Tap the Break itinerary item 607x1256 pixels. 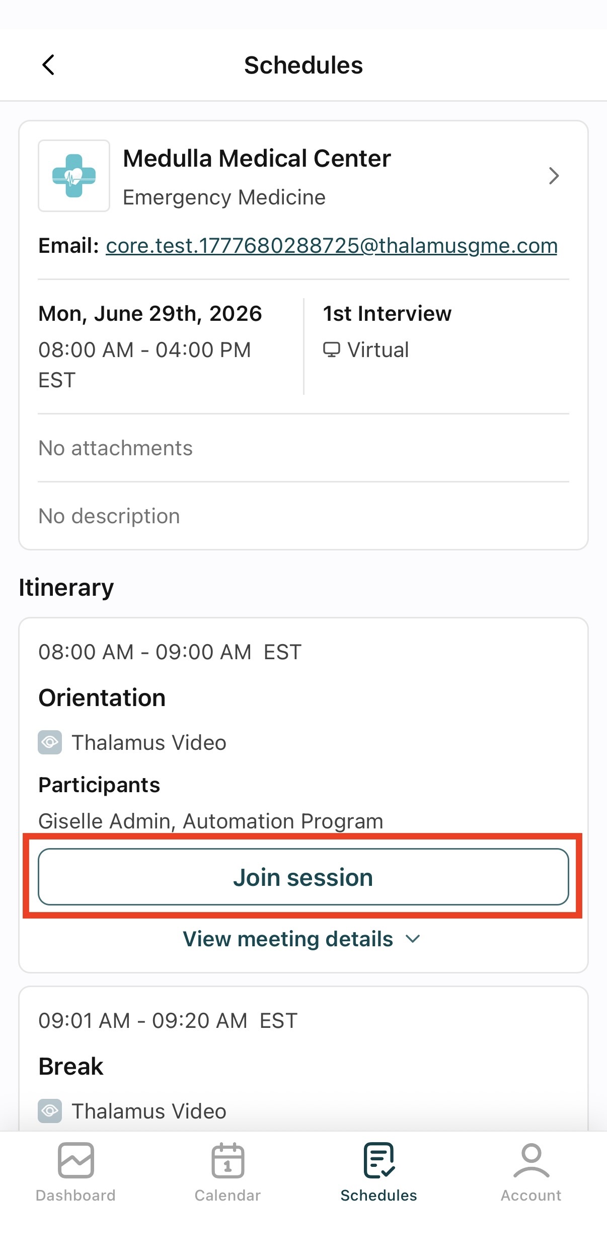click(71, 1067)
